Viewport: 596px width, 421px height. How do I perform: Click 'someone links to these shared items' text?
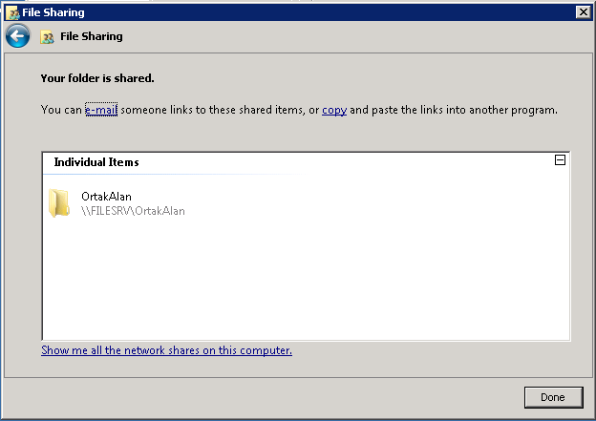(x=212, y=110)
